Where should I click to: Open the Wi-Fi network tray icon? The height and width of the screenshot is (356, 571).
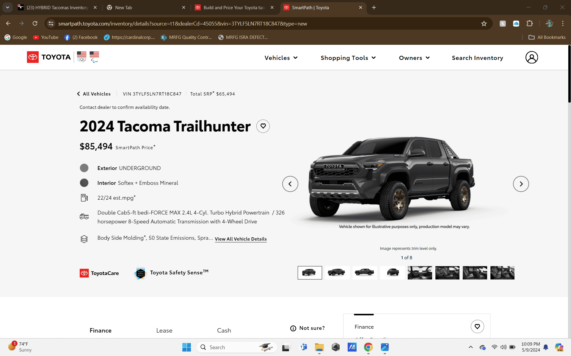coord(494,347)
